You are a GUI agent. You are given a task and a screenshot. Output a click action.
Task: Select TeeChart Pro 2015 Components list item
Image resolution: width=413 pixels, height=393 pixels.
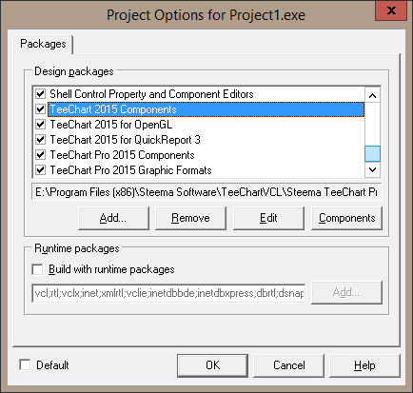pyautogui.click(x=122, y=155)
